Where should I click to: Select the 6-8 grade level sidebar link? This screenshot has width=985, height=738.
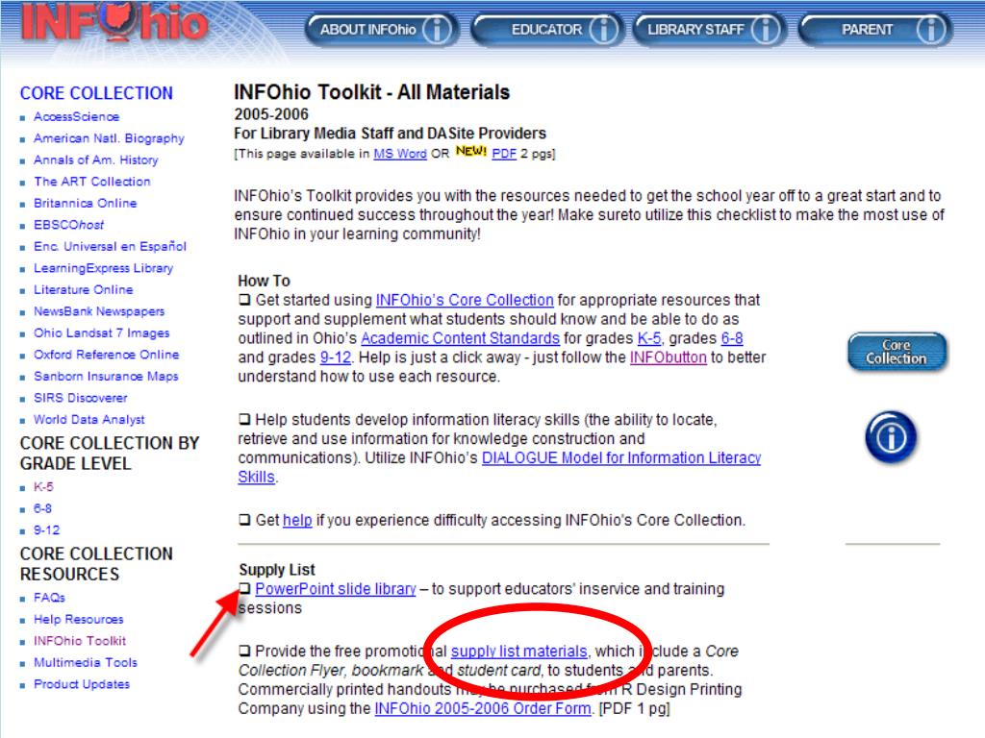pyautogui.click(x=42, y=508)
